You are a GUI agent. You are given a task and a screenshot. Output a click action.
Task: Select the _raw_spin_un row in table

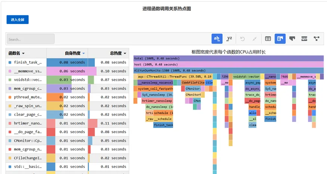click(67, 106)
